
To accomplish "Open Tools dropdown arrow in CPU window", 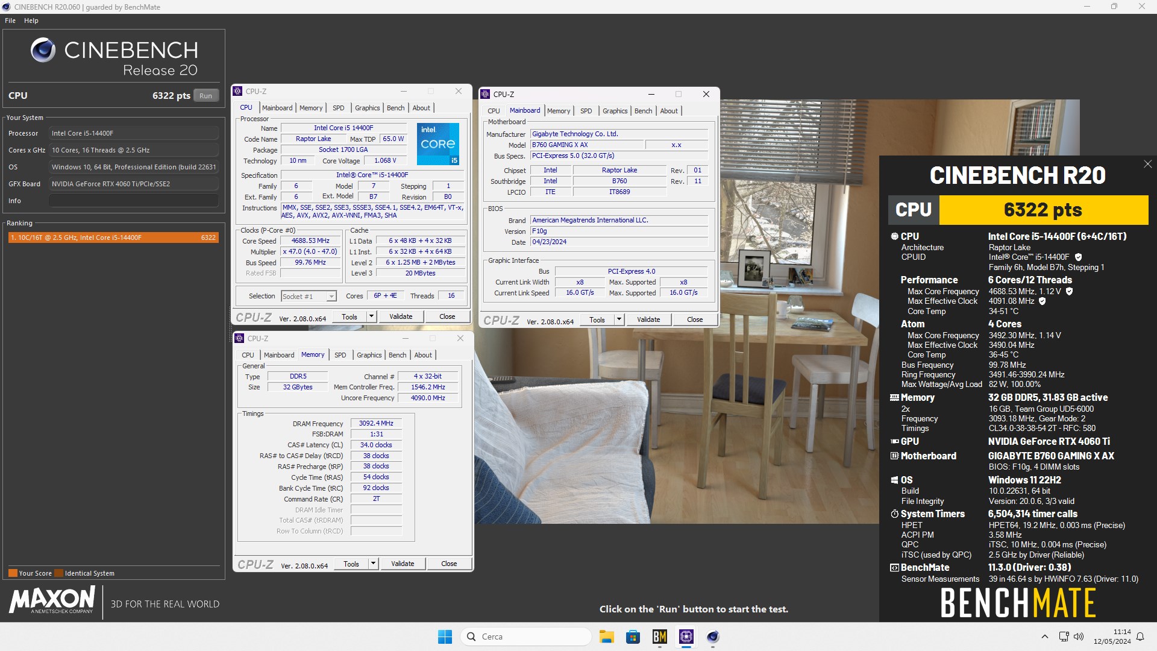I will pos(371,316).
